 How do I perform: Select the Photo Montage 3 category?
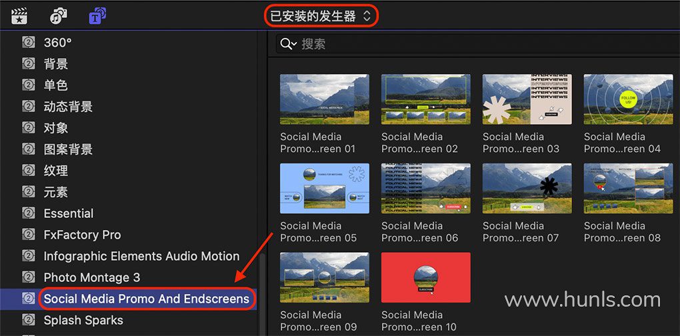[92, 277]
